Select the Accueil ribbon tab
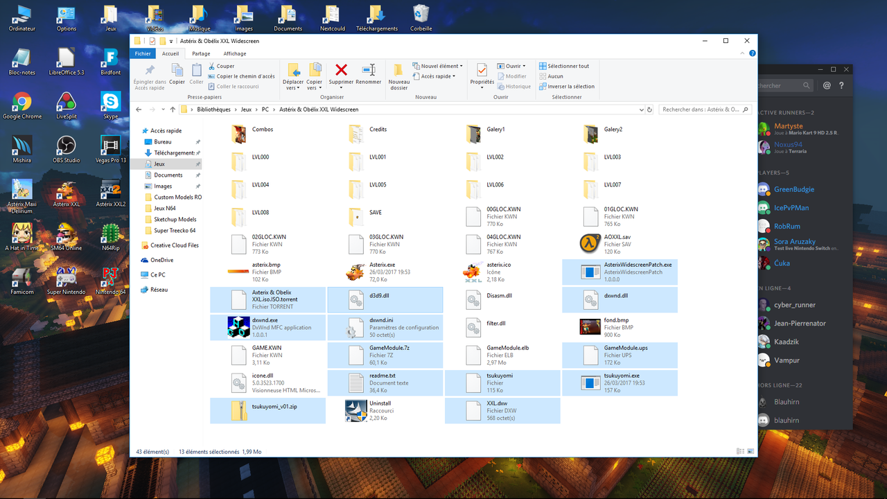This screenshot has height=499, width=887. point(170,53)
